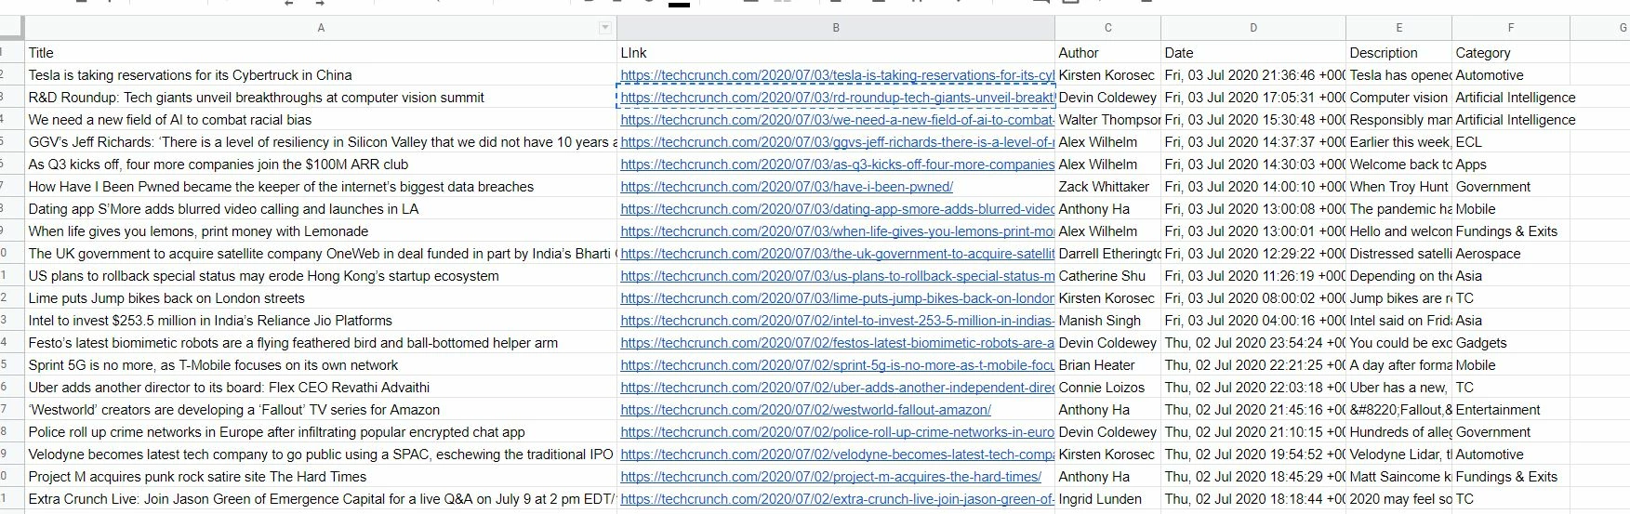Select column E by its header
The height and width of the screenshot is (514, 1630).
pos(1398,28)
